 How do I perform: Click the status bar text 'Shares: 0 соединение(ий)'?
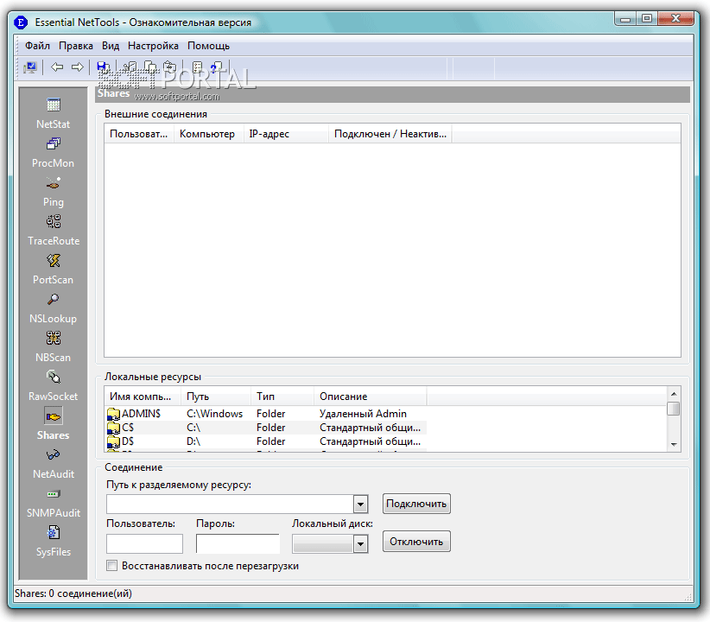pos(73,593)
